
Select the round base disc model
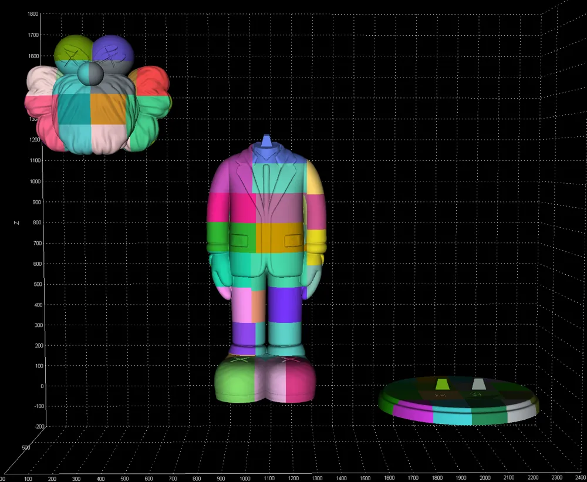(458, 401)
